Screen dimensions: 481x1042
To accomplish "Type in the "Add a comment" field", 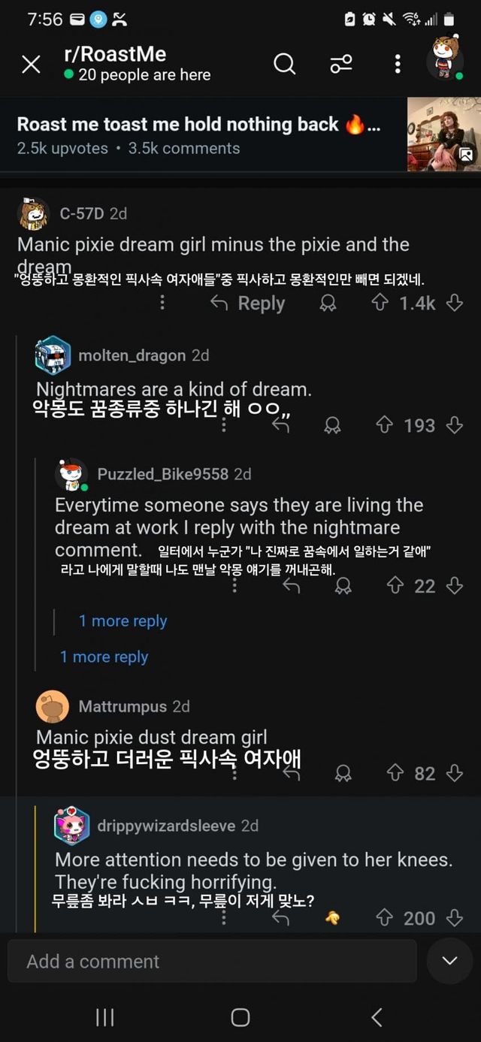I will tap(212, 961).
